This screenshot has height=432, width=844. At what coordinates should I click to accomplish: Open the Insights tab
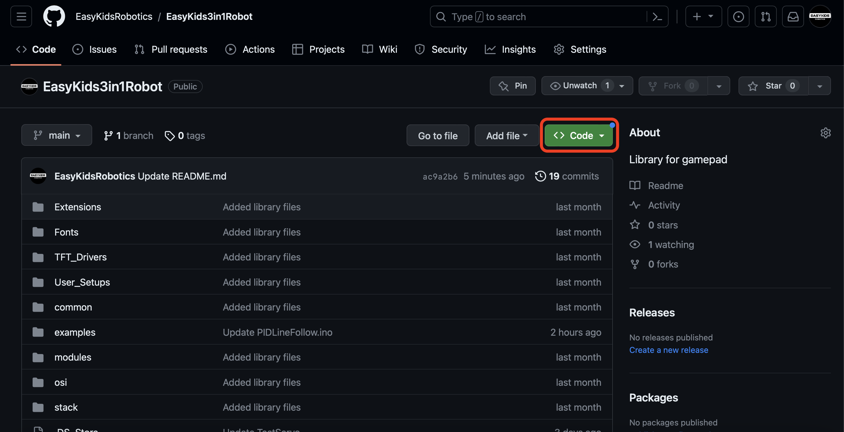click(510, 49)
